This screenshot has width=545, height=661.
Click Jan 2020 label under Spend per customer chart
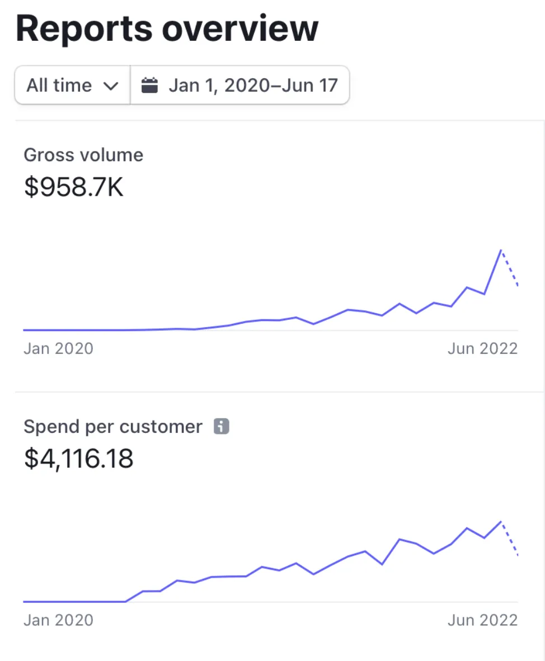58,620
